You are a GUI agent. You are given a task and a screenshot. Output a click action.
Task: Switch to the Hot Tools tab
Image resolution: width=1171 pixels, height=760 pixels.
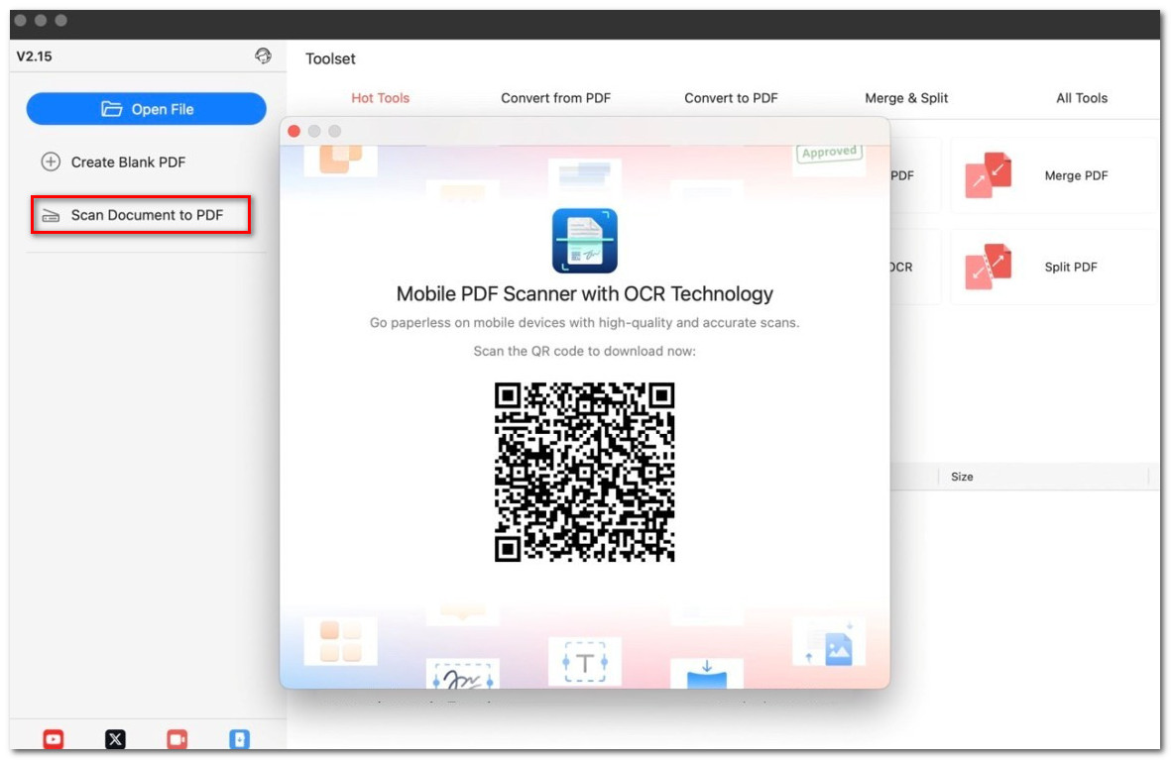point(380,98)
